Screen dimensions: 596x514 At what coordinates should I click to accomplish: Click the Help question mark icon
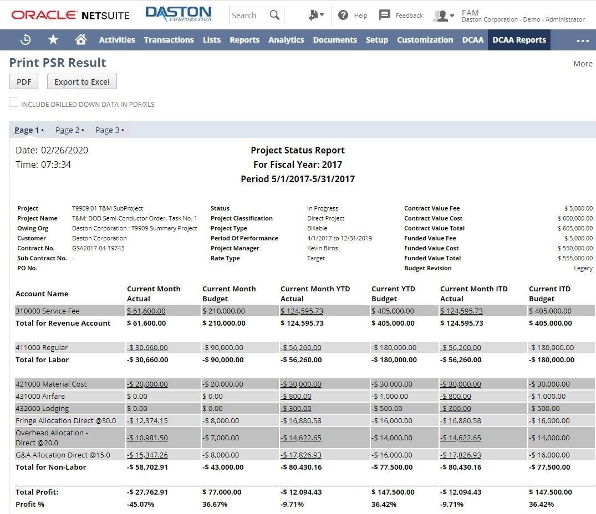point(343,15)
